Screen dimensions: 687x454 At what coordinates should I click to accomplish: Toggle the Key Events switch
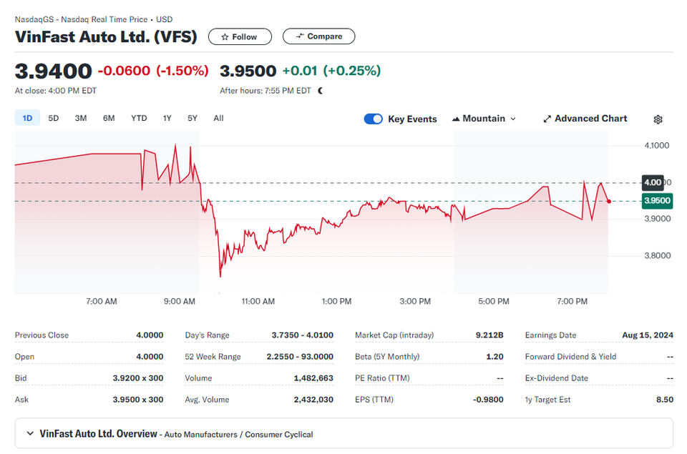click(374, 119)
